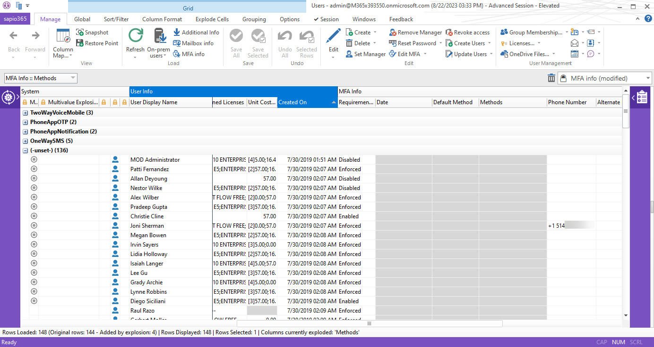Select radio button for MOD Administrator row

(x=34, y=160)
